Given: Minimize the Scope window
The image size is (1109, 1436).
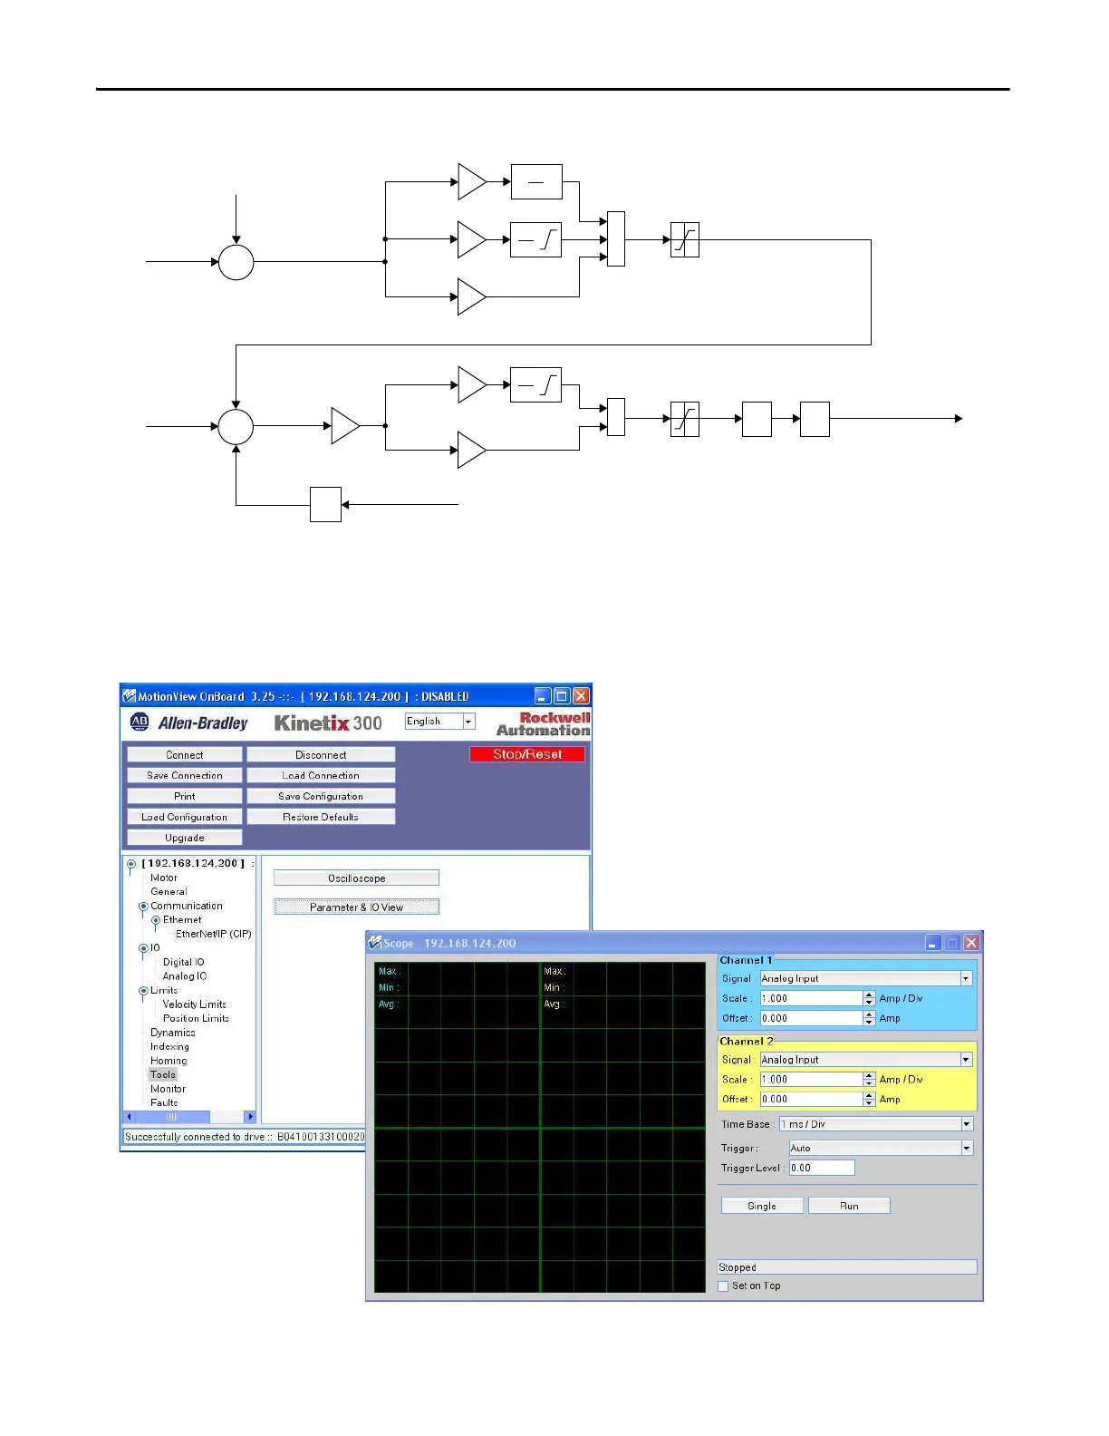Looking at the screenshot, I should (933, 943).
